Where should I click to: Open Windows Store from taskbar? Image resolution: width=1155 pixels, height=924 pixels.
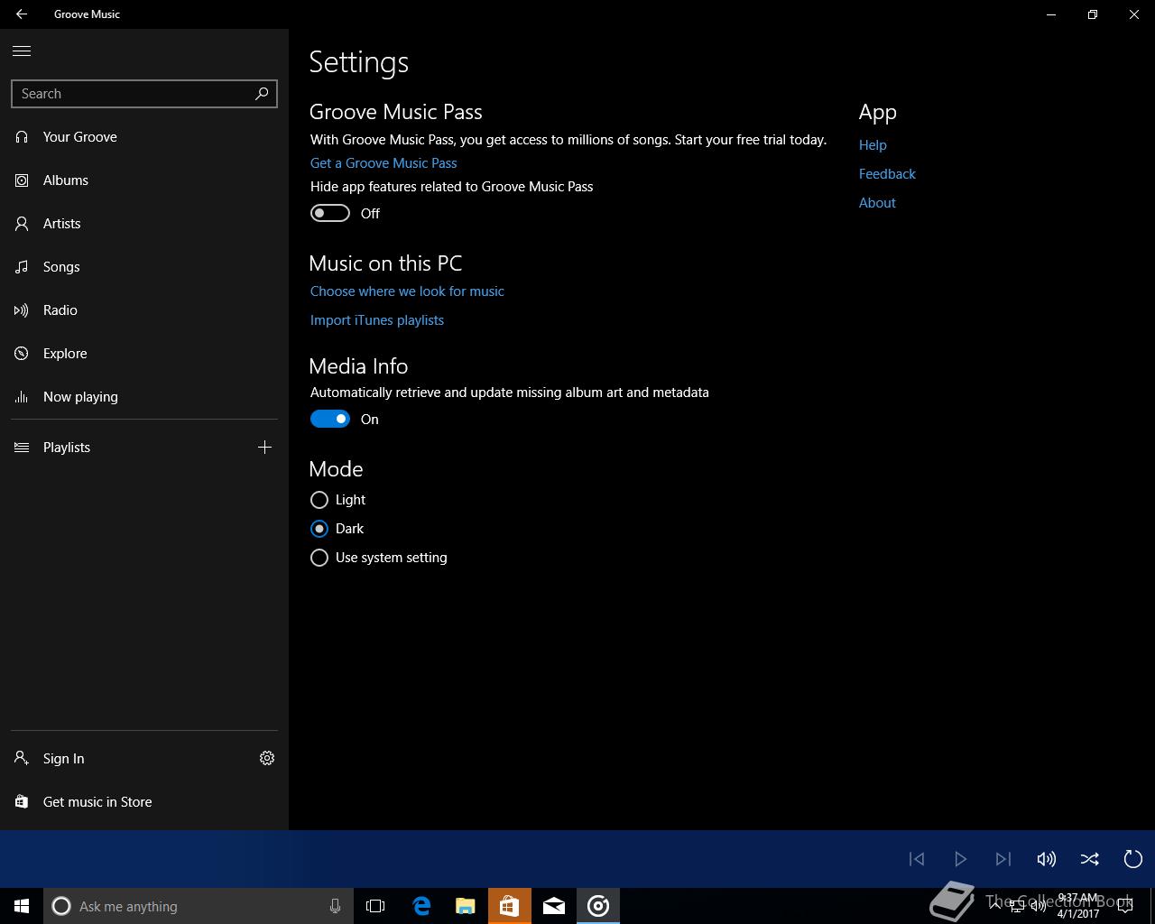pyautogui.click(x=510, y=906)
